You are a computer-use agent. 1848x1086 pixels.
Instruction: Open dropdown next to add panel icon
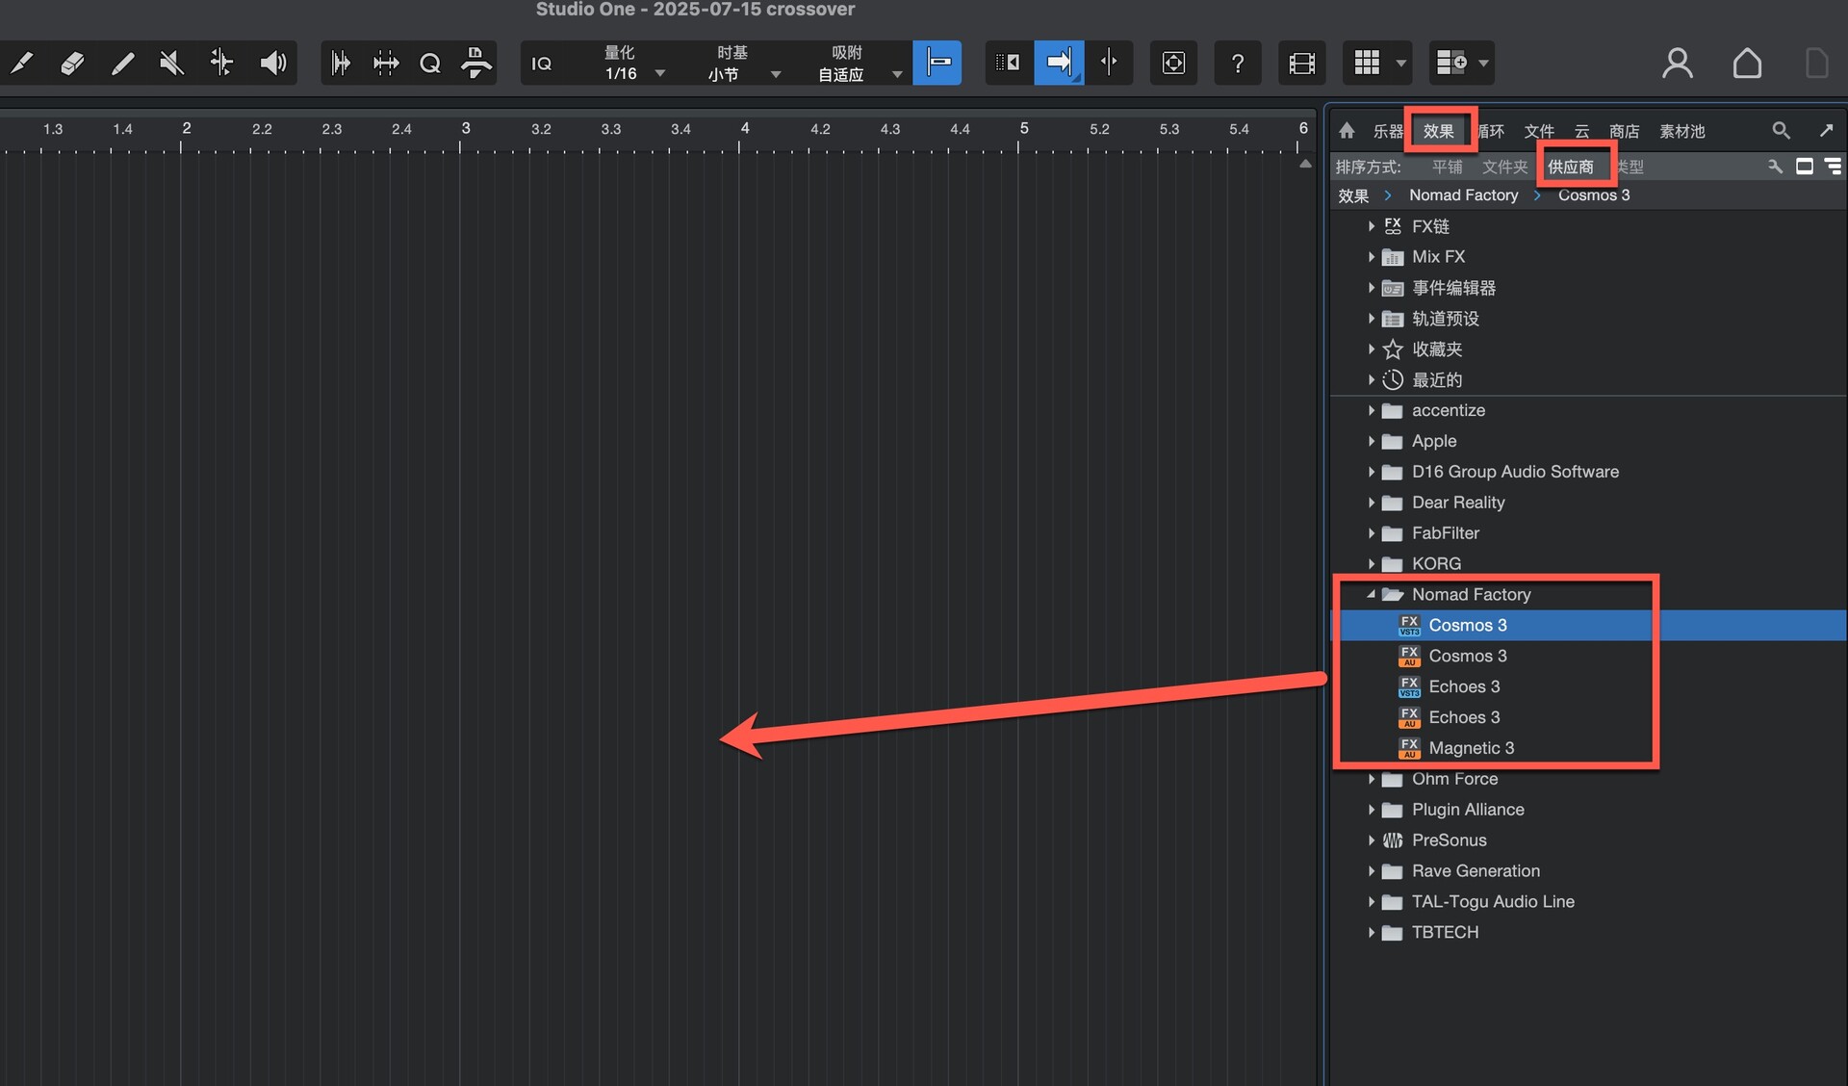(1483, 64)
